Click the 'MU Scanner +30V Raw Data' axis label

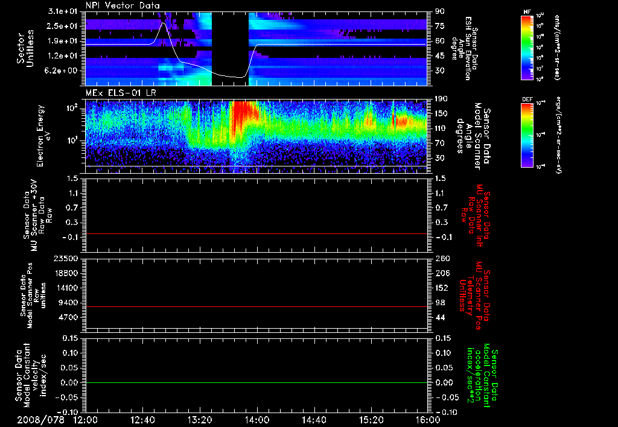pos(37,215)
